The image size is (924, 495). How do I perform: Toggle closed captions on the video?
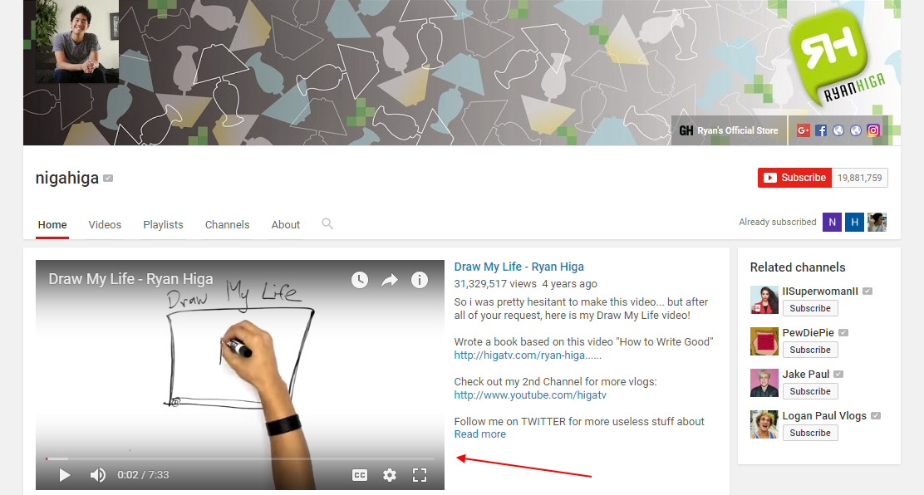point(360,475)
